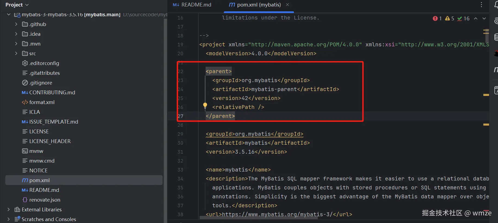Click the External Libraries library icon

17,209
